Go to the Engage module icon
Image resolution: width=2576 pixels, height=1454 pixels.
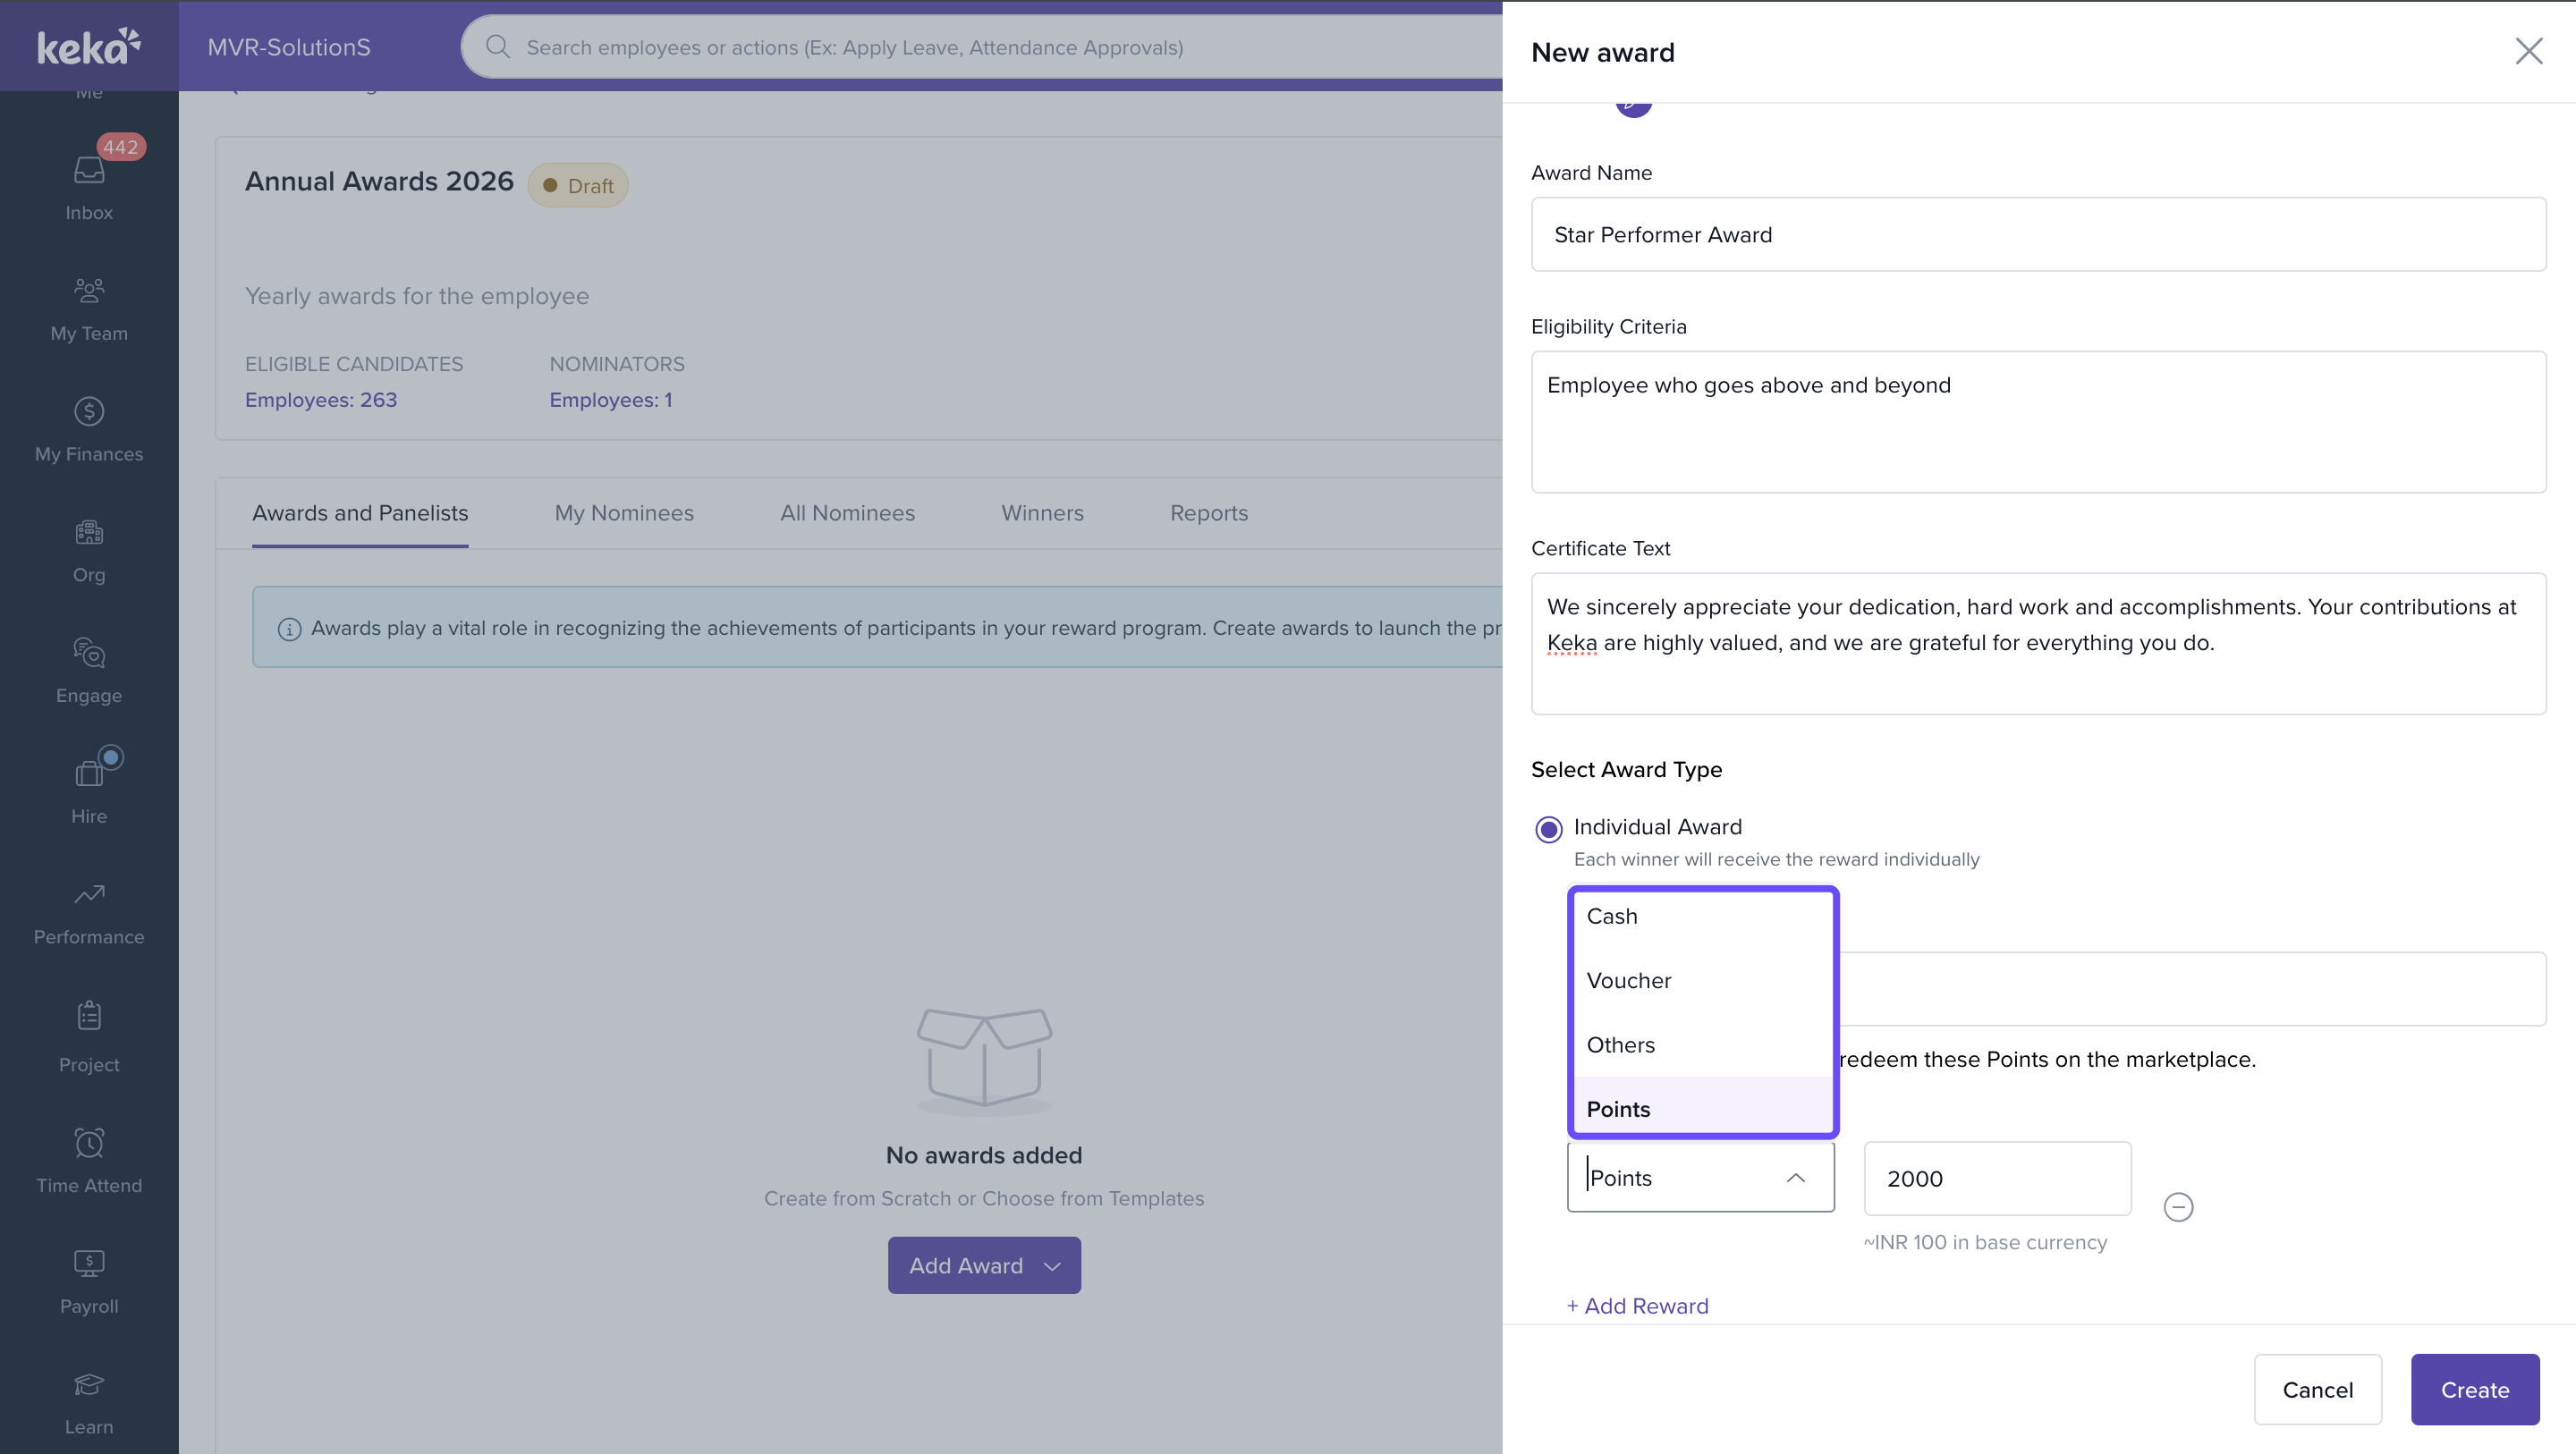[x=89, y=654]
